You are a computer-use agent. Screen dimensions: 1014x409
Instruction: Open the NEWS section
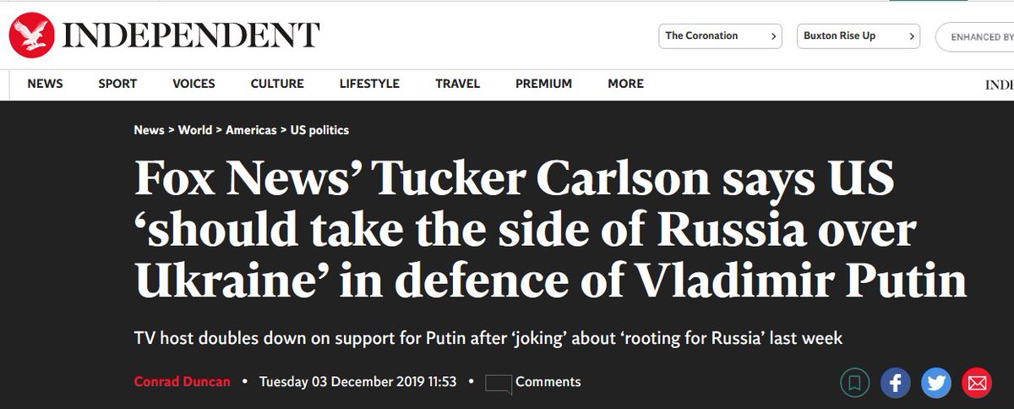(x=45, y=84)
